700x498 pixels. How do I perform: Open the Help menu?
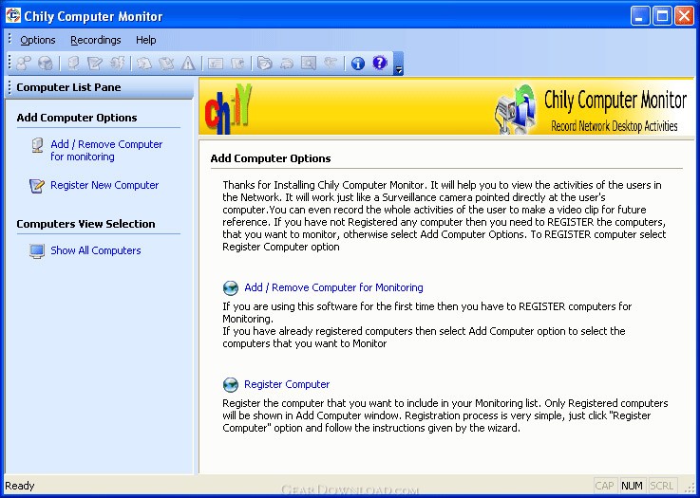click(x=146, y=40)
